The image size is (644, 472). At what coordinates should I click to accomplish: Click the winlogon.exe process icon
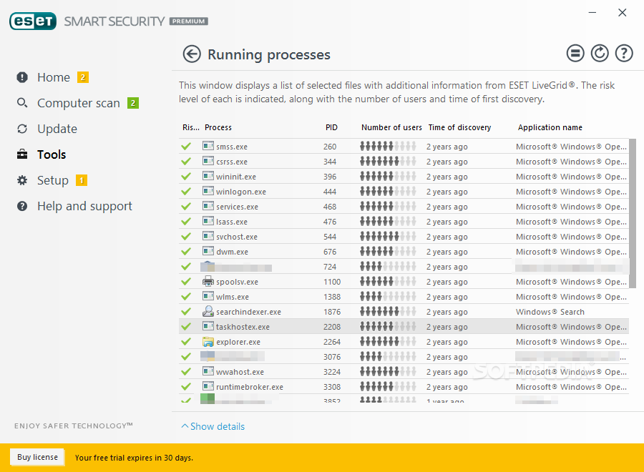coord(208,191)
